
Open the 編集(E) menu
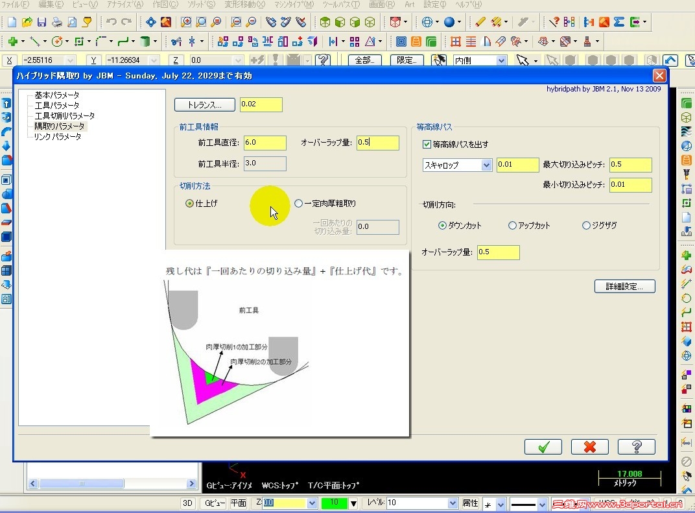click(x=51, y=5)
